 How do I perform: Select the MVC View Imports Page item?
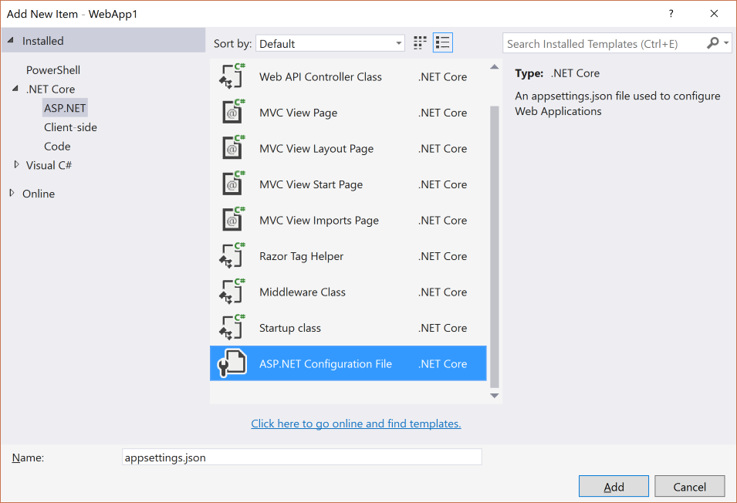coord(348,221)
